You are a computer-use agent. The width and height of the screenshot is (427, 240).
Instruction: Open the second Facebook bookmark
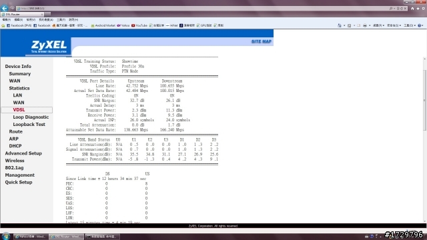pos(42,25)
